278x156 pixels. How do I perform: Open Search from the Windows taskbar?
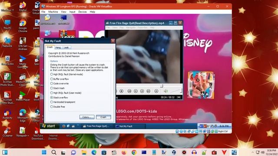(x=54, y=152)
